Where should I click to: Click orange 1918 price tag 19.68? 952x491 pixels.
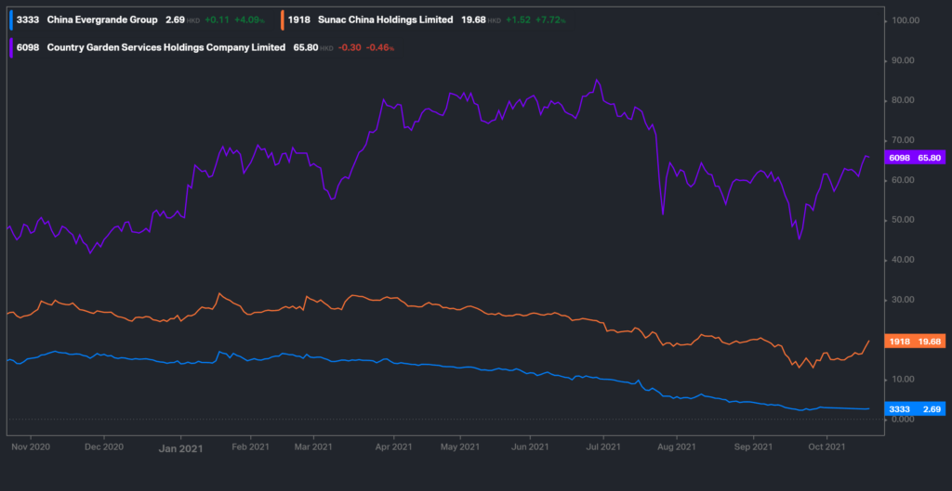(916, 342)
